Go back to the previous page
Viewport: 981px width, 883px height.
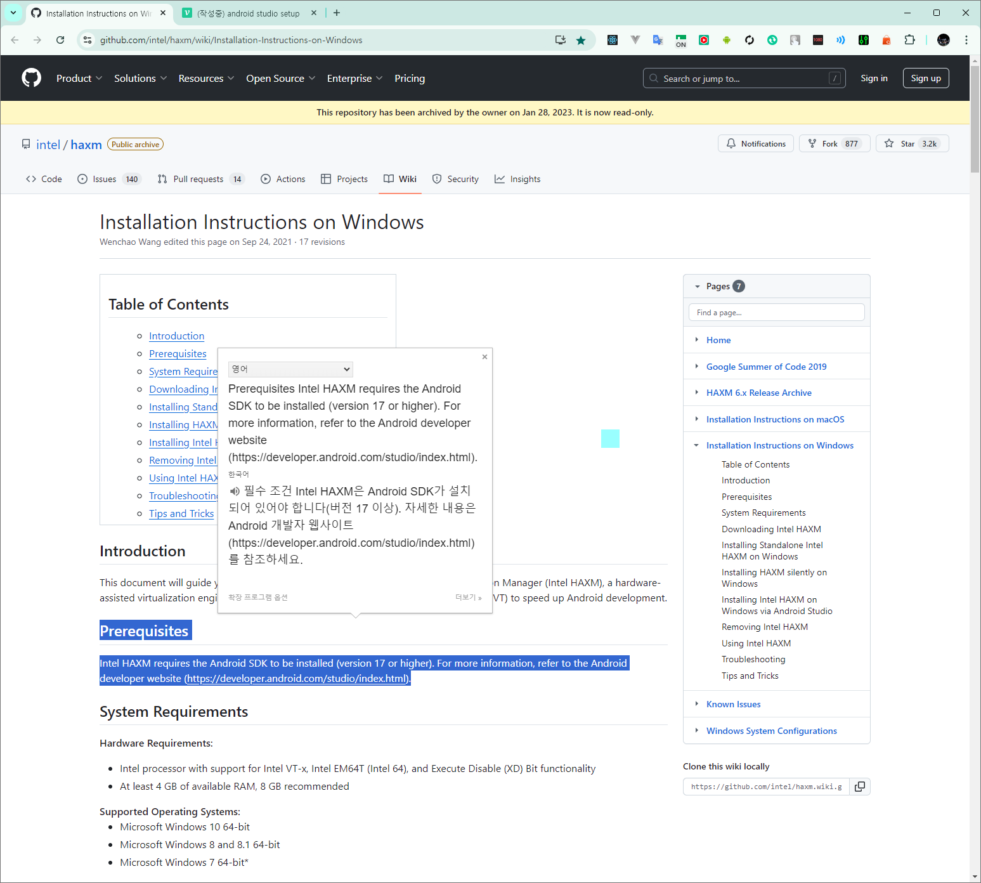tap(15, 40)
